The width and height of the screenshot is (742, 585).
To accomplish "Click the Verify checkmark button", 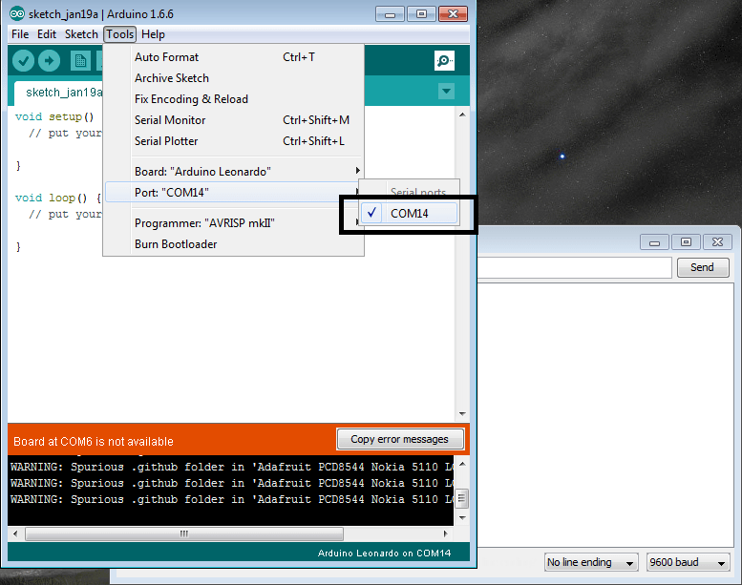I will tap(23, 60).
